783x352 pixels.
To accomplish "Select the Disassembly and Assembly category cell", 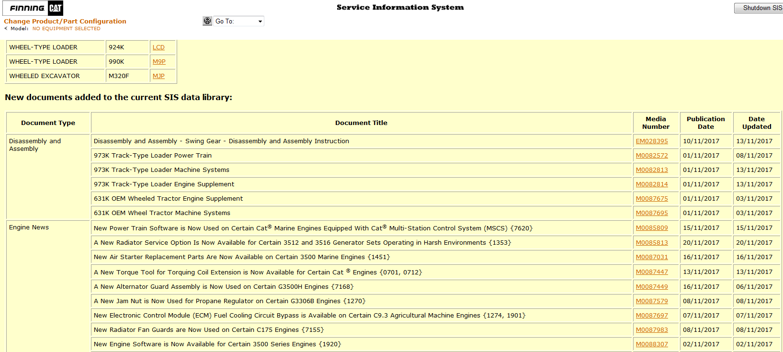I will (x=48, y=177).
